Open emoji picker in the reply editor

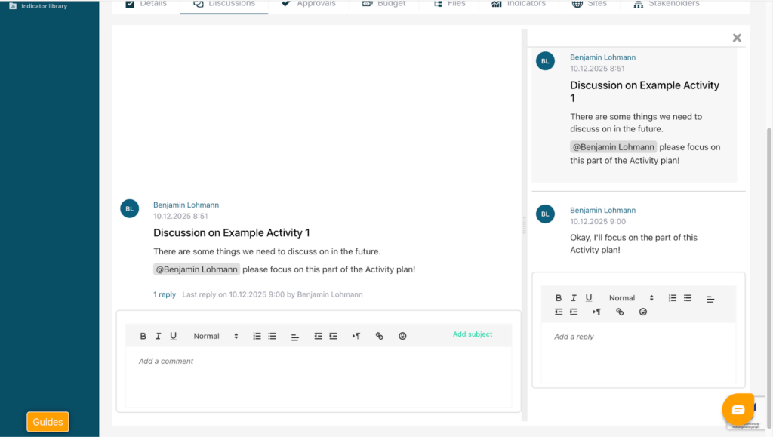pos(643,312)
